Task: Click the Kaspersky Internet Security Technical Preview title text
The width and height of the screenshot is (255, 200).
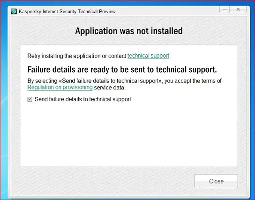Action: click(67, 12)
